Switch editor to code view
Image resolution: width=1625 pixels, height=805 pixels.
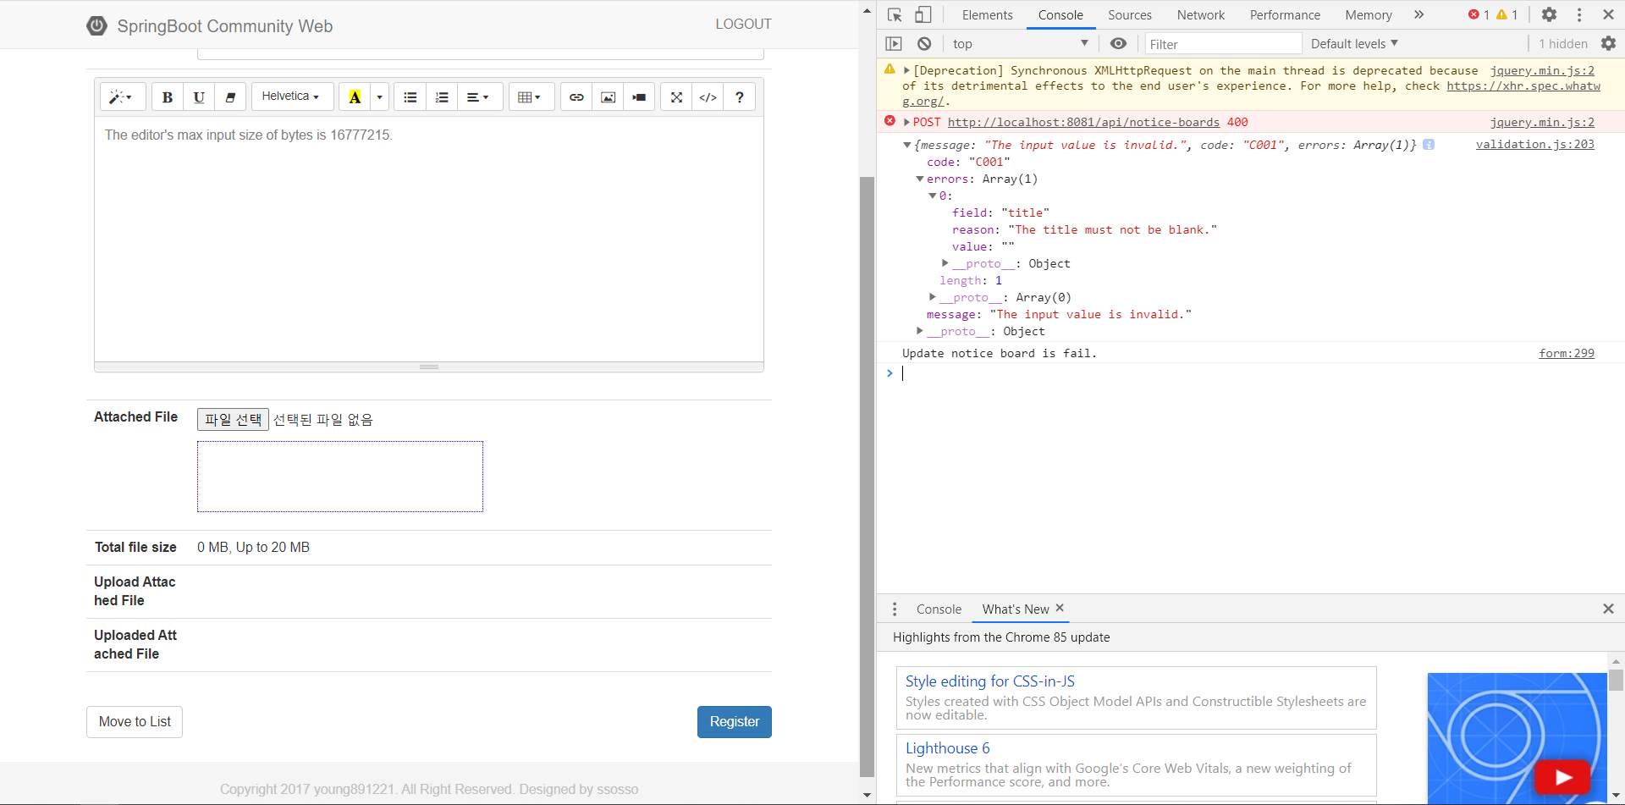coord(708,97)
